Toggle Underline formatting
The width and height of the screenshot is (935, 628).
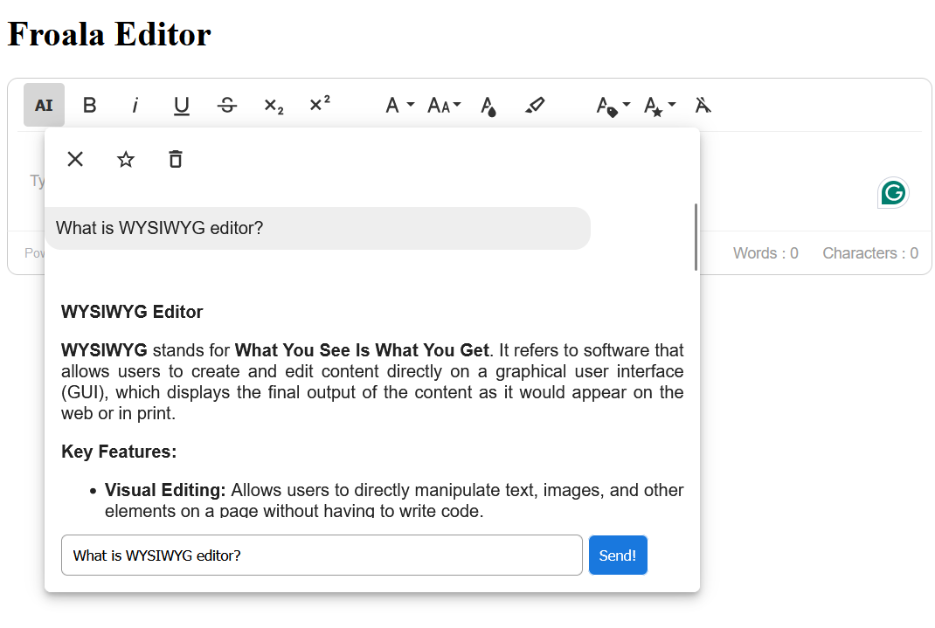pos(181,105)
